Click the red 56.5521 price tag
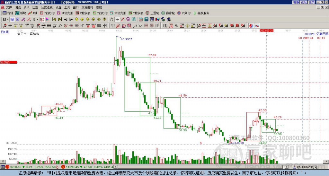Screen dimensions: 329x176 [x=9, y=62]
